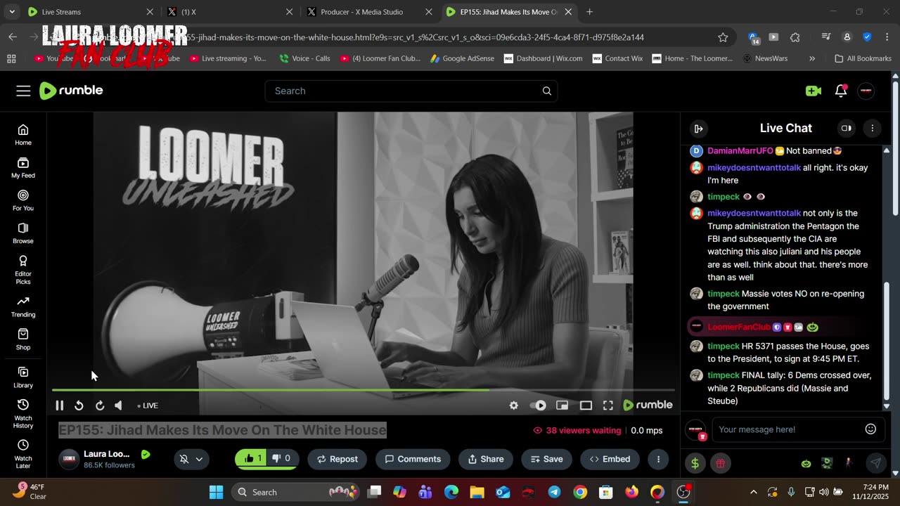
Task: Send the chat message
Action: click(x=875, y=463)
